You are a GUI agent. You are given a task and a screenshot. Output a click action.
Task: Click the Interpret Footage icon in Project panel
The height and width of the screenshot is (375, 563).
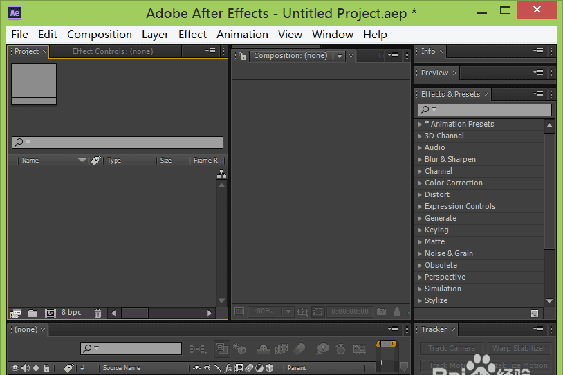tap(16, 313)
